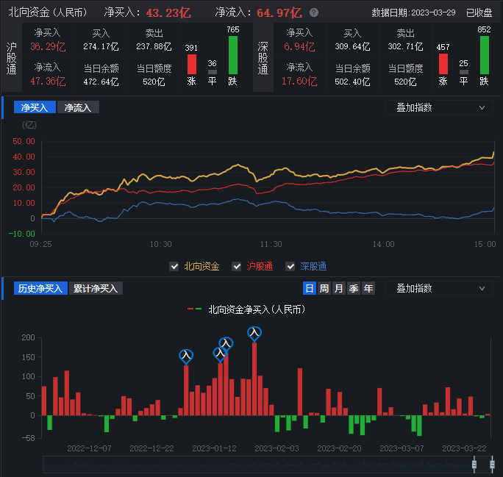Select the 月 monthly period button
Viewport: 503px width, 477px height.
pos(338,289)
